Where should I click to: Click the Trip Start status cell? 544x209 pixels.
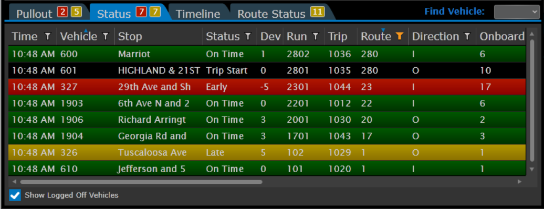coord(227,70)
